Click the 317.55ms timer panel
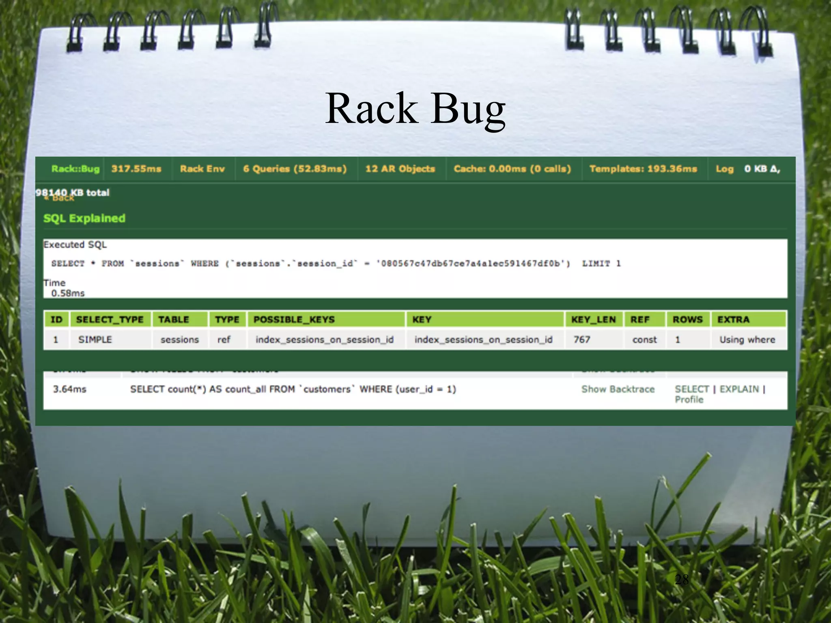831x623 pixels. click(x=136, y=169)
